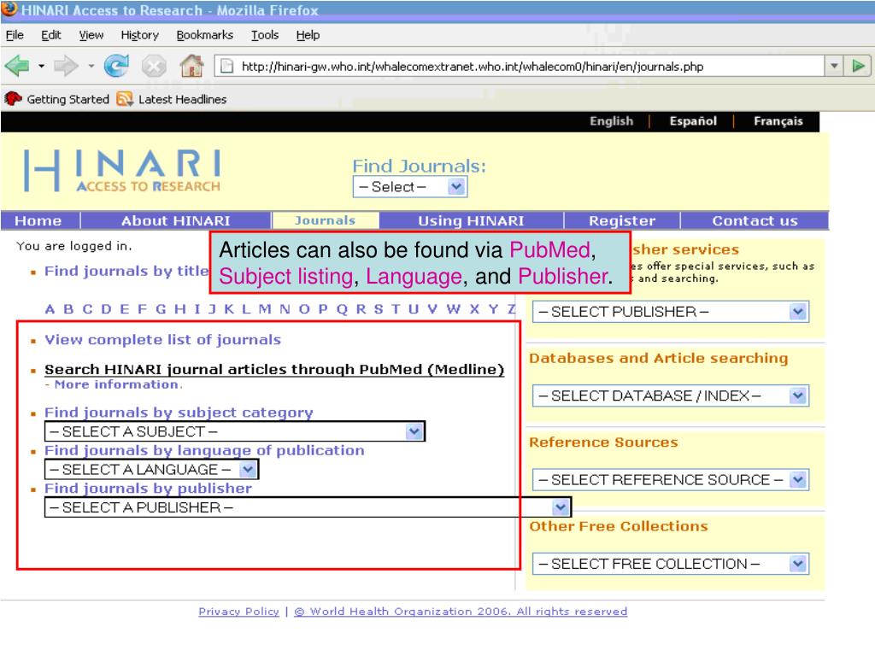
Task: Reload the page with the refresh icon
Action: pyautogui.click(x=116, y=67)
